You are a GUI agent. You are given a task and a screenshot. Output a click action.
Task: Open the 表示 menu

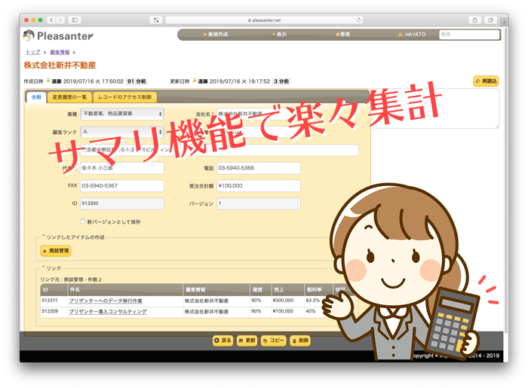[x=280, y=35]
